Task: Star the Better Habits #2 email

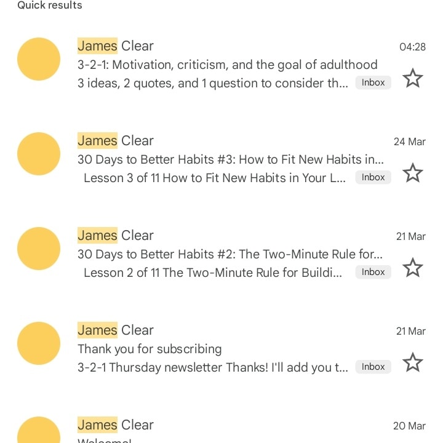Action: click(x=412, y=268)
